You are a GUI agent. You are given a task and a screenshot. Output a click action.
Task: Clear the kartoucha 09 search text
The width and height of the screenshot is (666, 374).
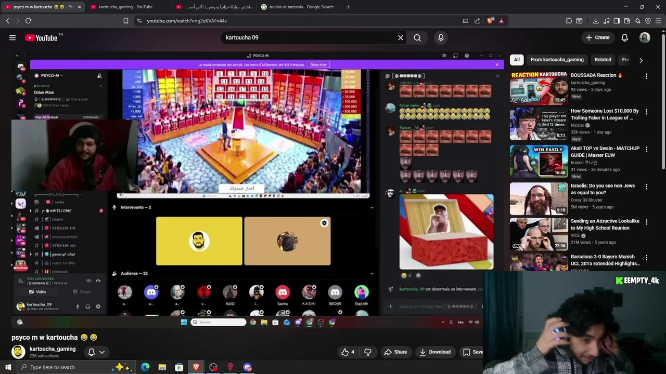[401, 37]
